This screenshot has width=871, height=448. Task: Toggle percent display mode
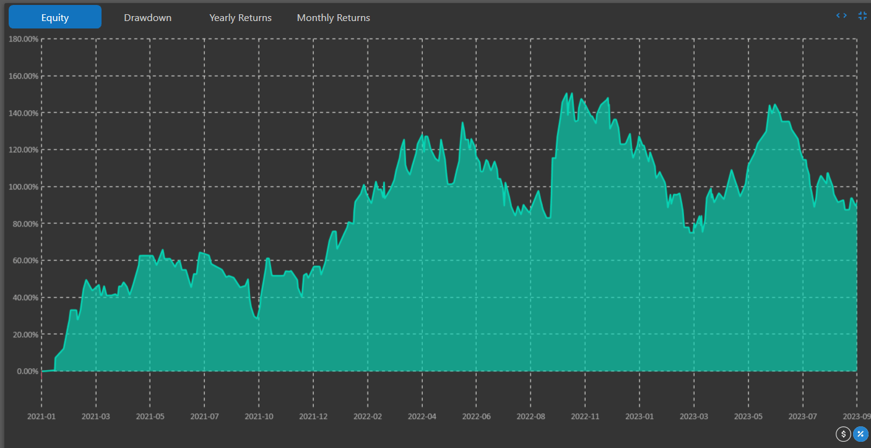(860, 434)
